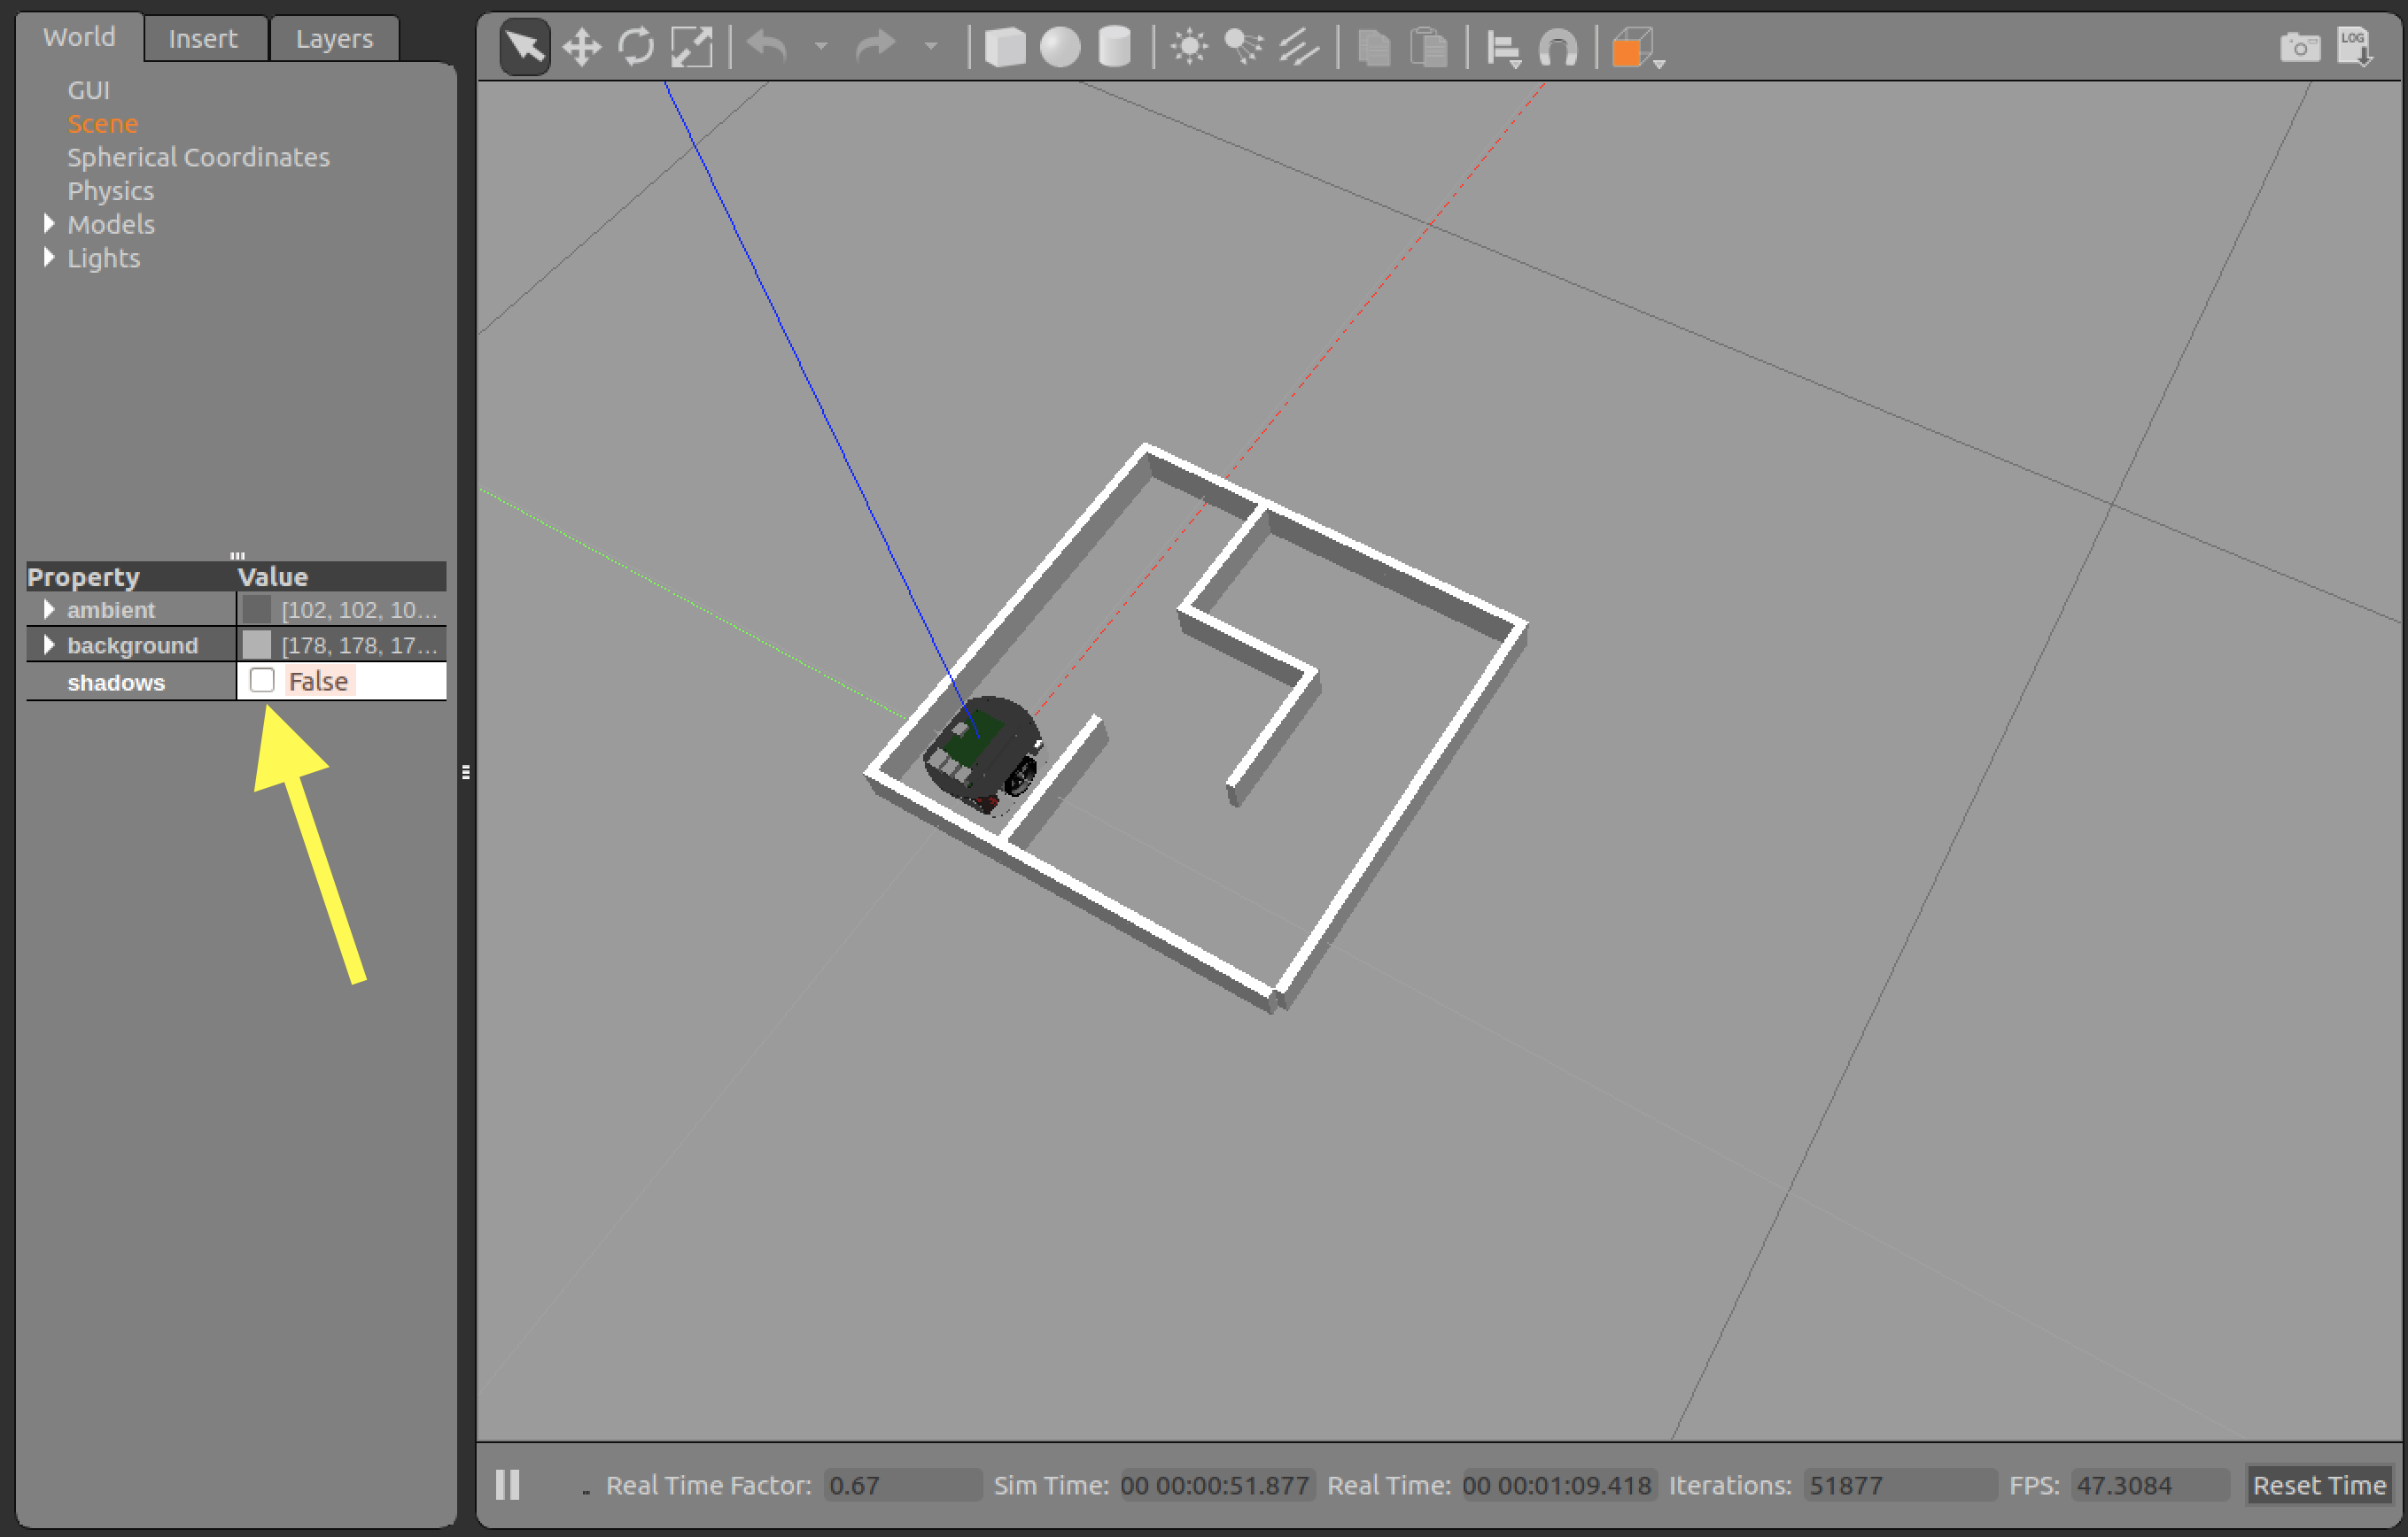Toggle the shadows checkbox
This screenshot has height=1537, width=2408.
(262, 681)
